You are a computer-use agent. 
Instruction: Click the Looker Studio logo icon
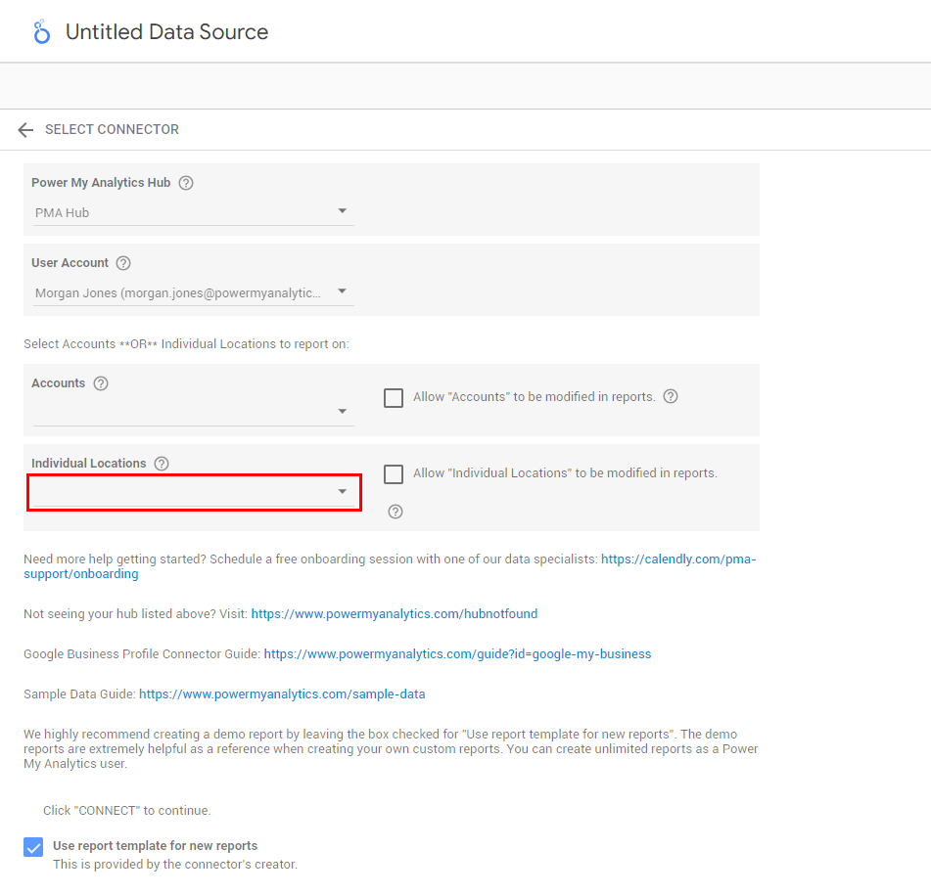(41, 32)
